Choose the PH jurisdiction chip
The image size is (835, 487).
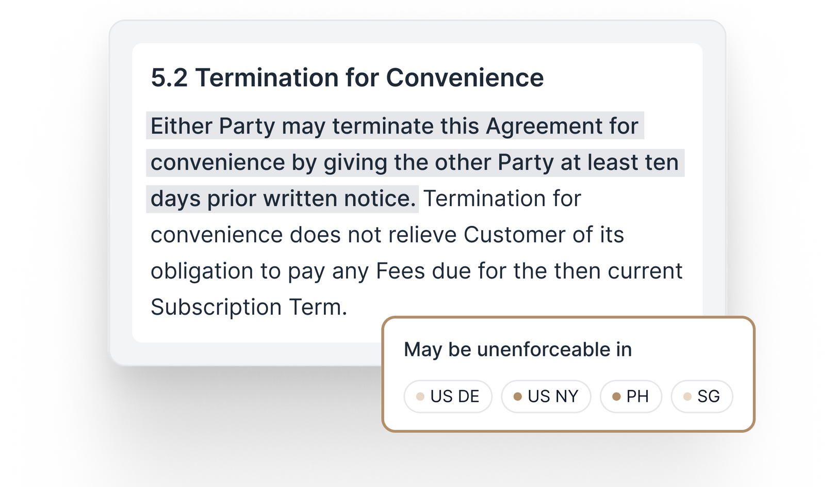tap(631, 396)
